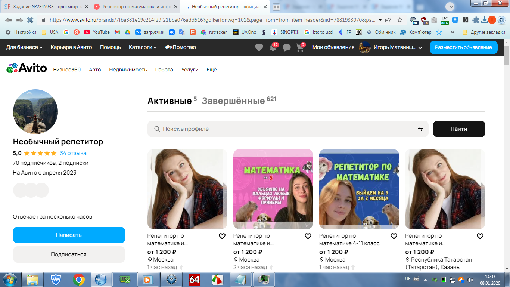Expand the 'Для бизнеса' dropdown
This screenshot has height=287, width=510.
(x=24, y=47)
